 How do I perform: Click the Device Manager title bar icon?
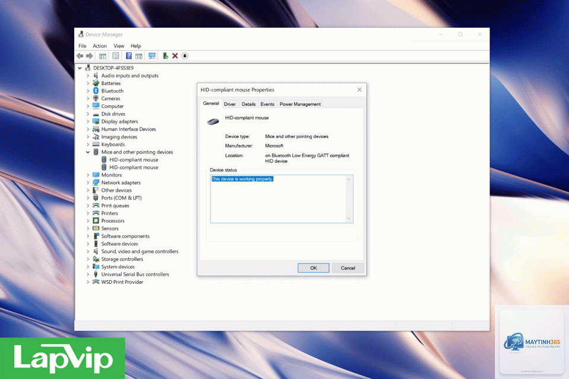(x=81, y=34)
